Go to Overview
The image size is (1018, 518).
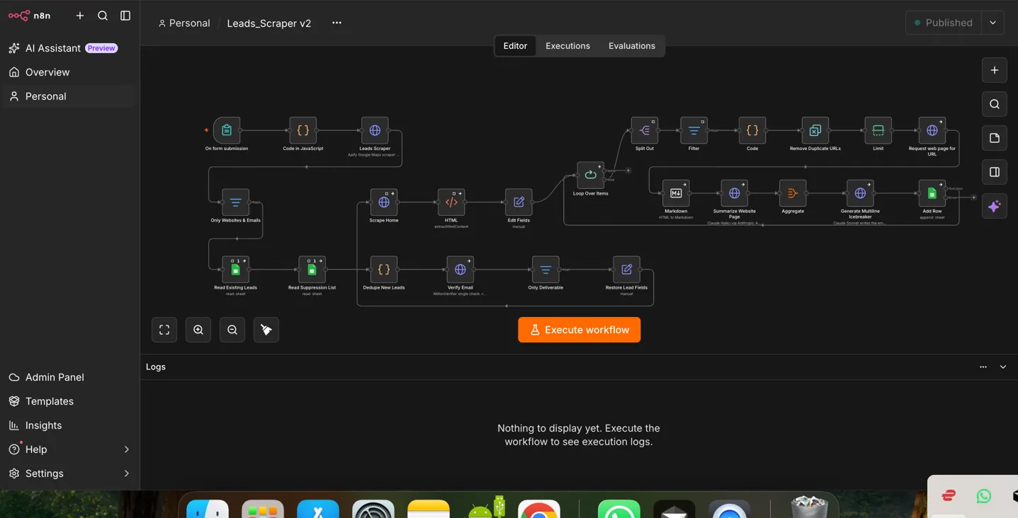(x=69, y=72)
